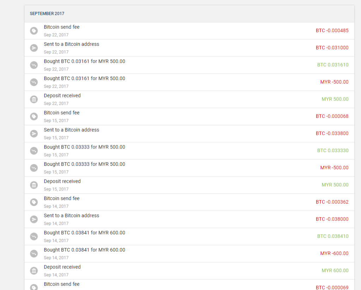Click the tag icon beside the BTC -0.000362 fee
The width and height of the screenshot is (361, 290).
pyautogui.click(x=34, y=202)
